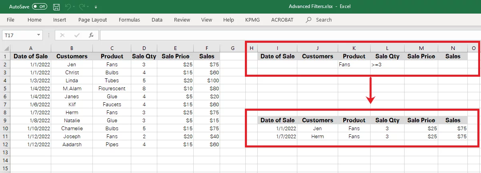
Task: Open the Redo history dropdown arrow
Action: click(x=88, y=7)
